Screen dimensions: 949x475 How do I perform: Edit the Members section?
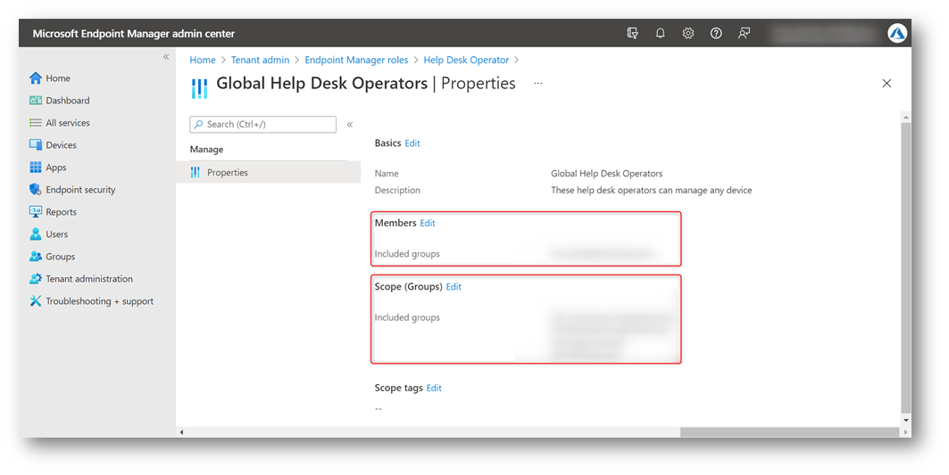(428, 223)
